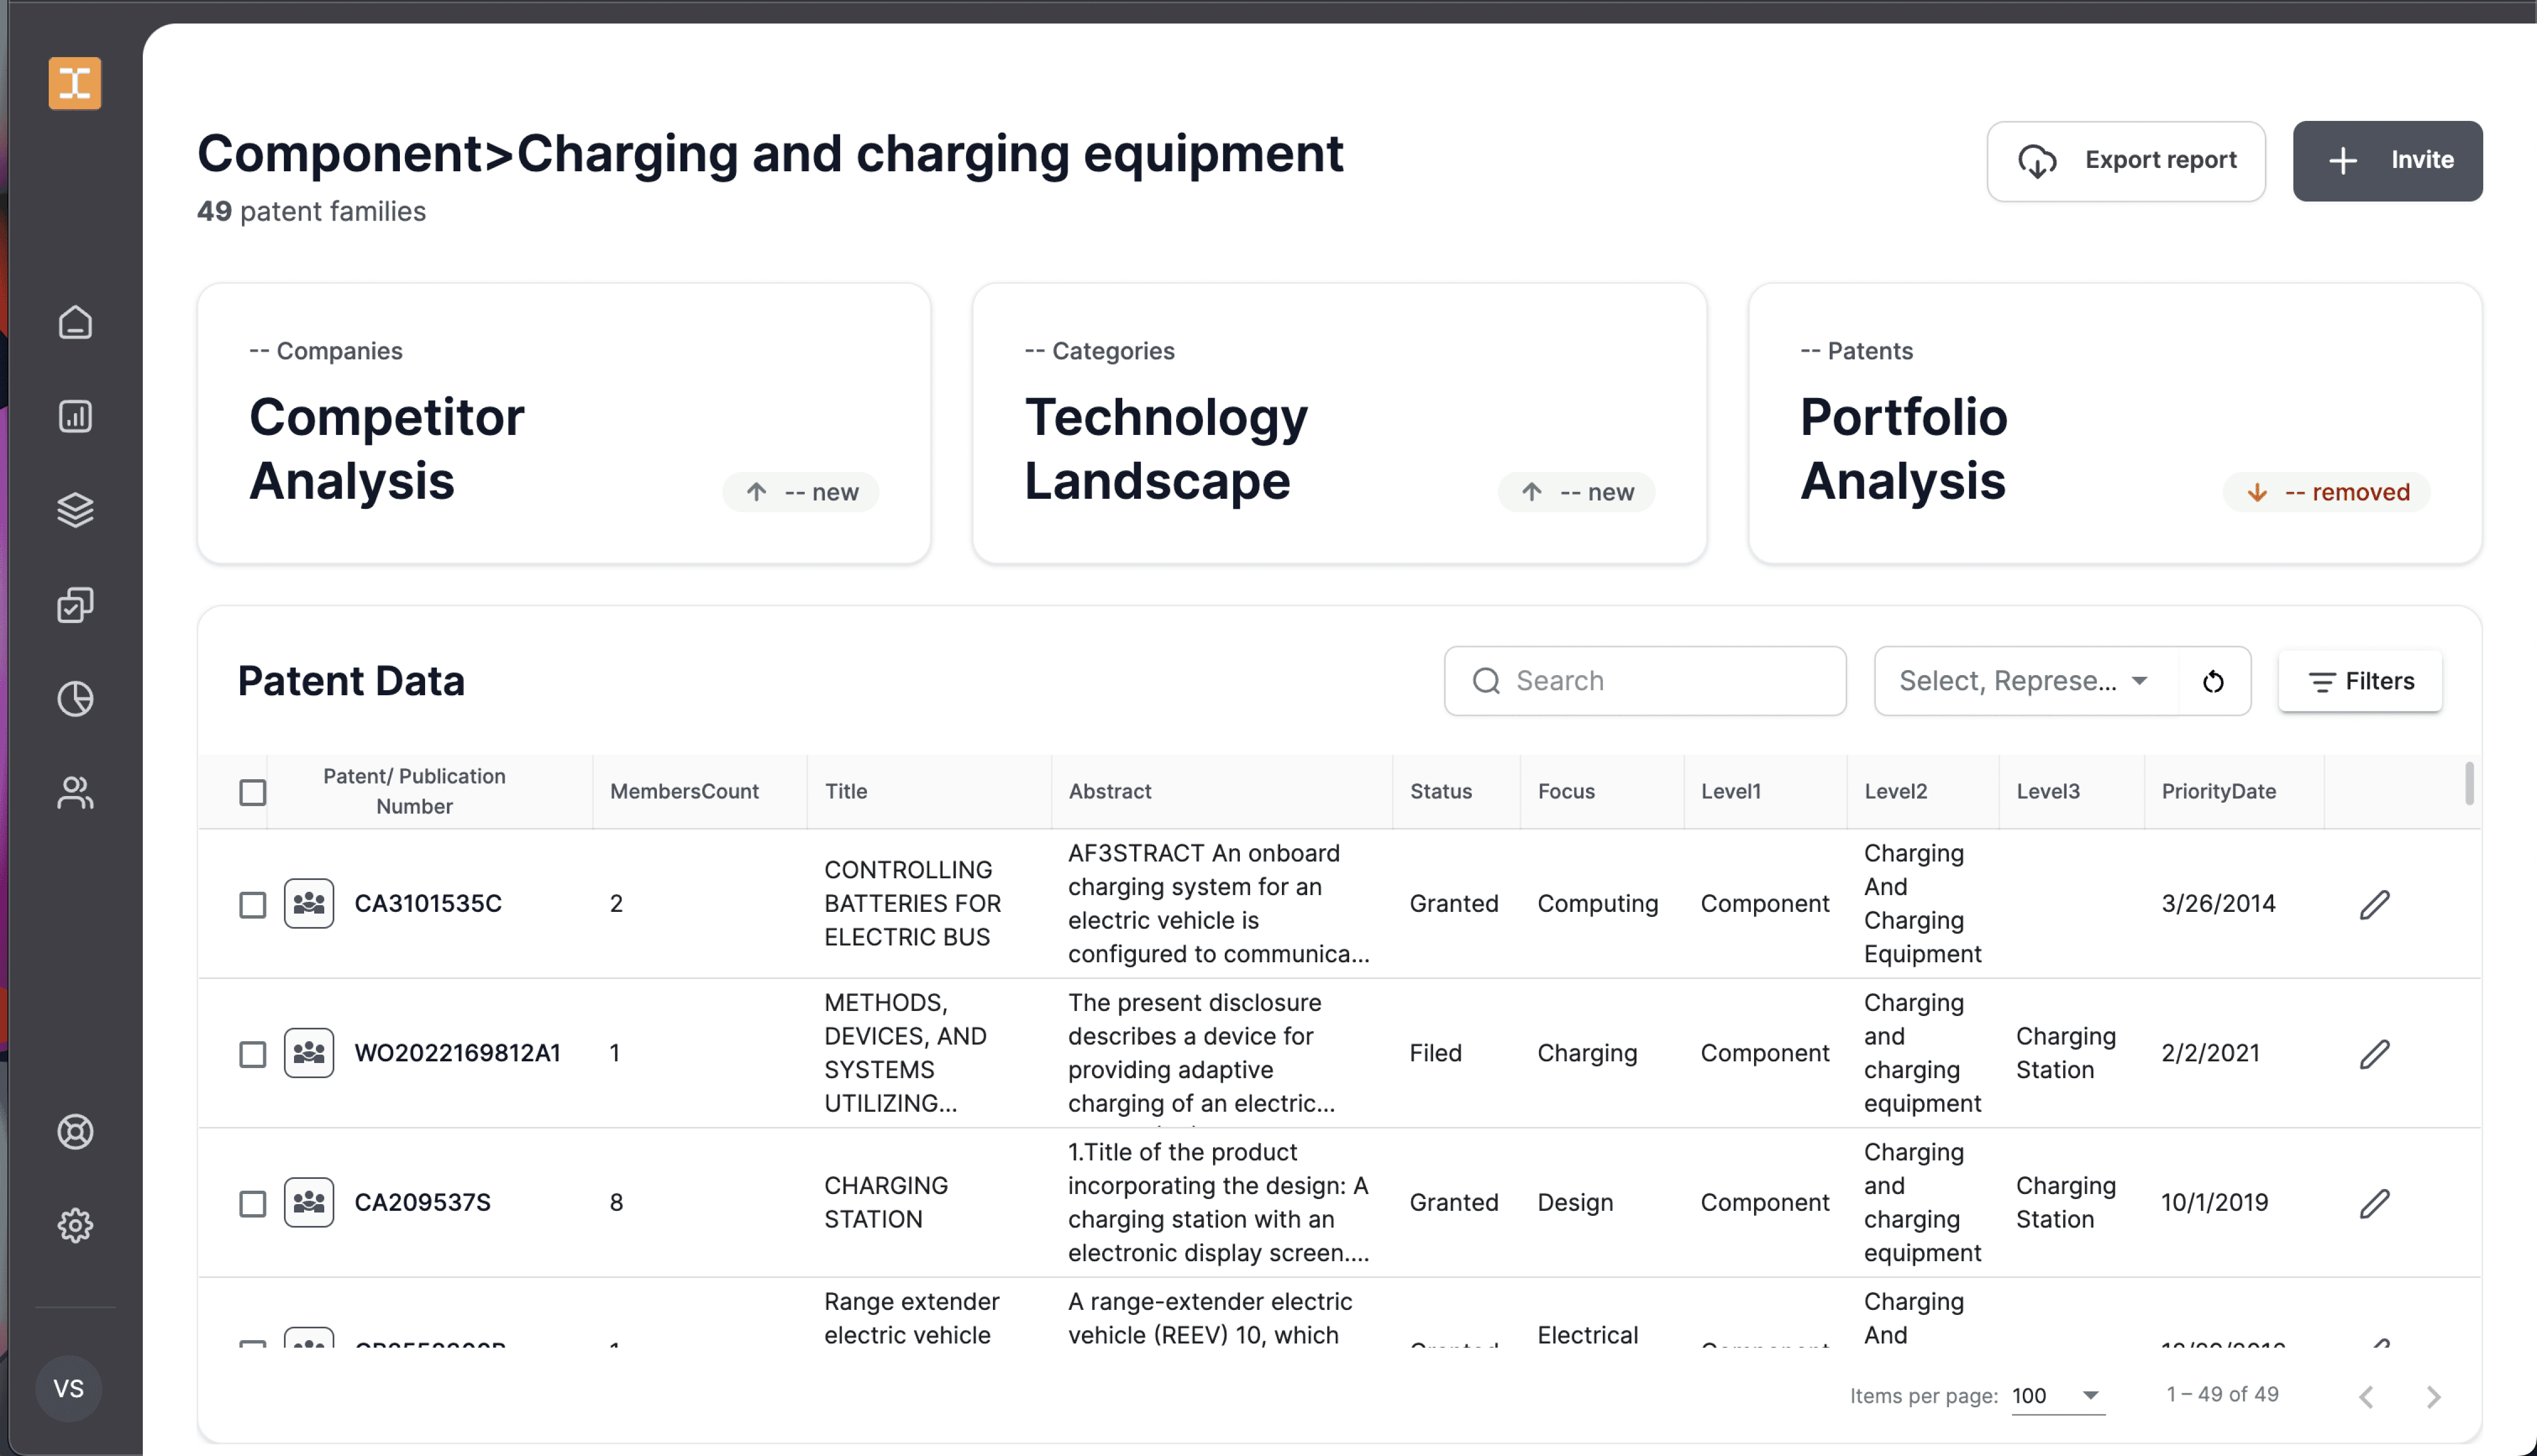
Task: Click the title CHARGING STATION
Action: [x=885, y=1202]
